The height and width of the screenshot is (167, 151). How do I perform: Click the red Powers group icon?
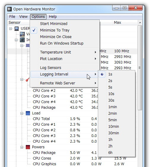point(28,147)
